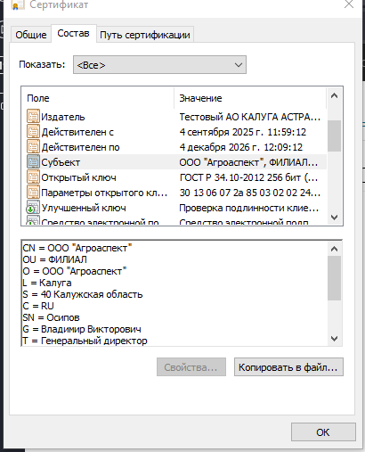Click value ГОСТ Р 34.10-2012 256 бит
365x452 pixels.
tap(248, 177)
